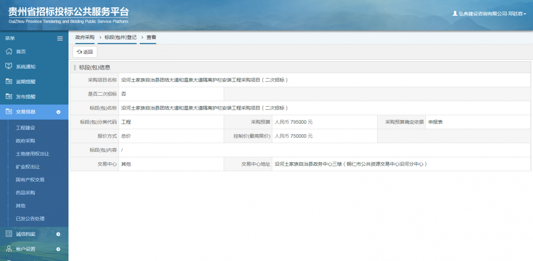Click the 交易中心 value 其他

[x=126, y=164]
